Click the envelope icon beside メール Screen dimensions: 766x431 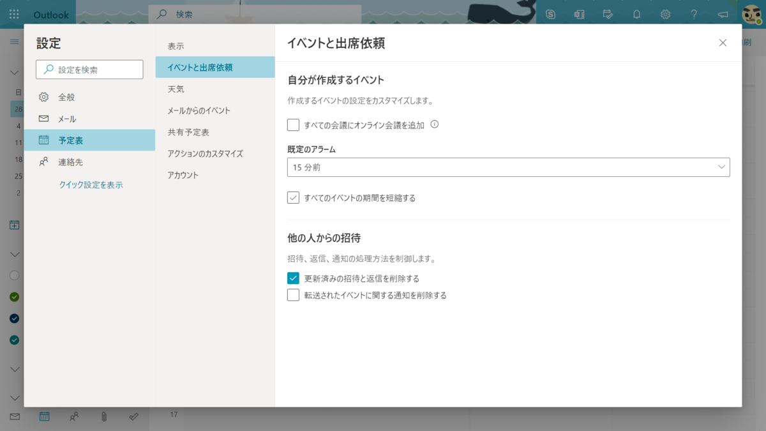click(43, 119)
